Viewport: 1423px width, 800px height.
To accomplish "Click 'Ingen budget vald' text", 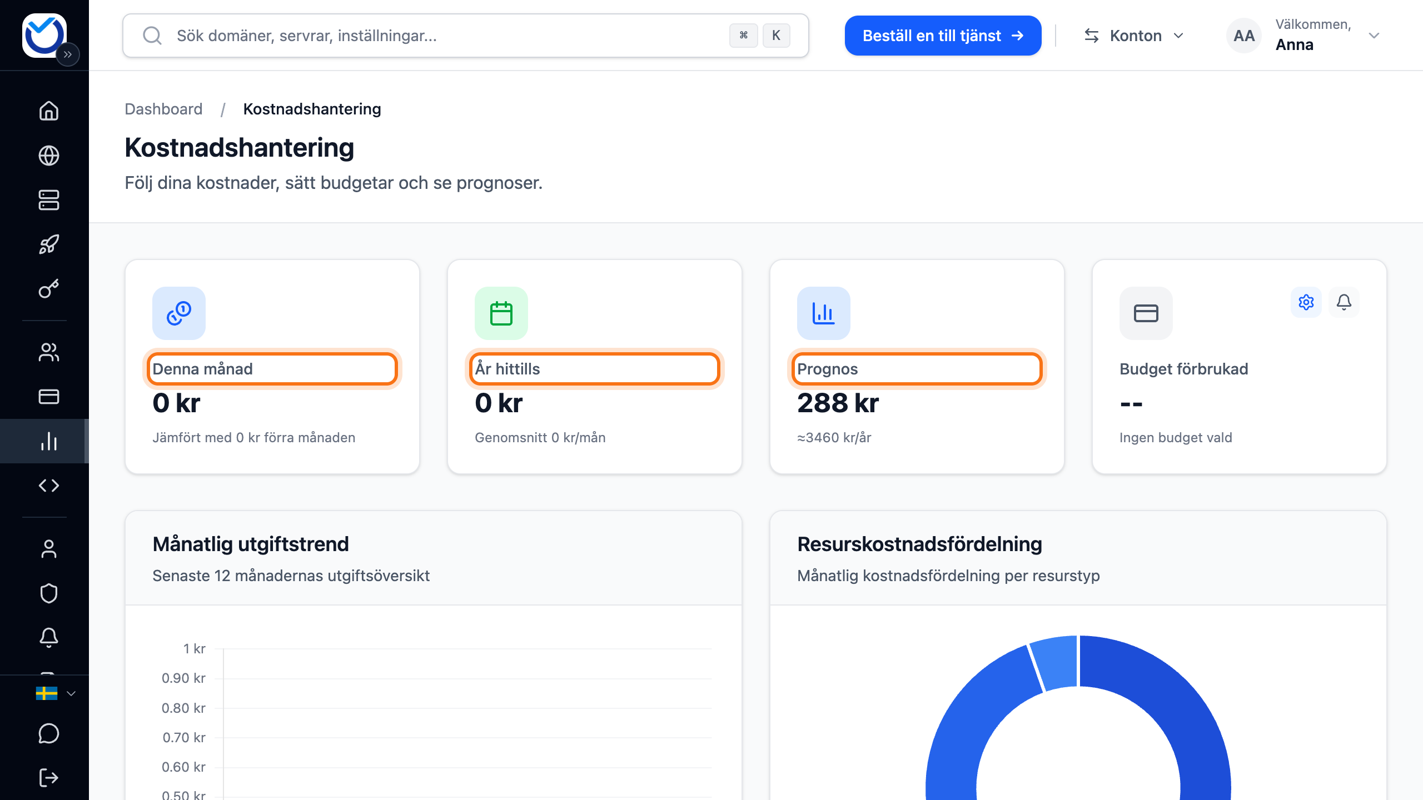I will (1176, 438).
